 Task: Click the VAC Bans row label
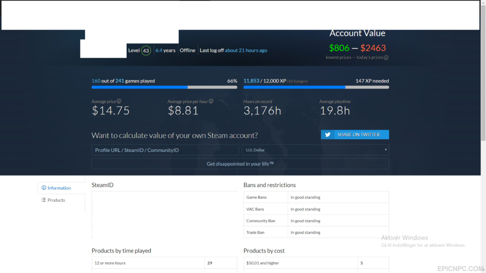(x=255, y=209)
